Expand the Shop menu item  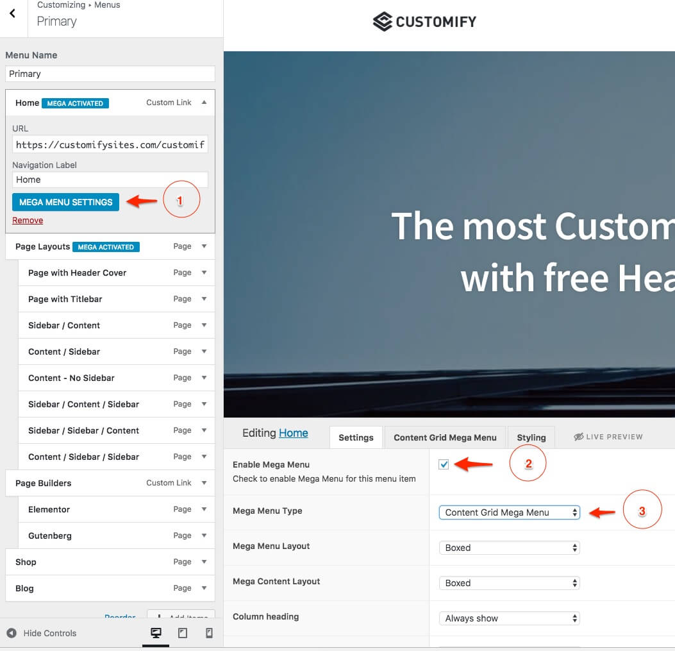204,562
